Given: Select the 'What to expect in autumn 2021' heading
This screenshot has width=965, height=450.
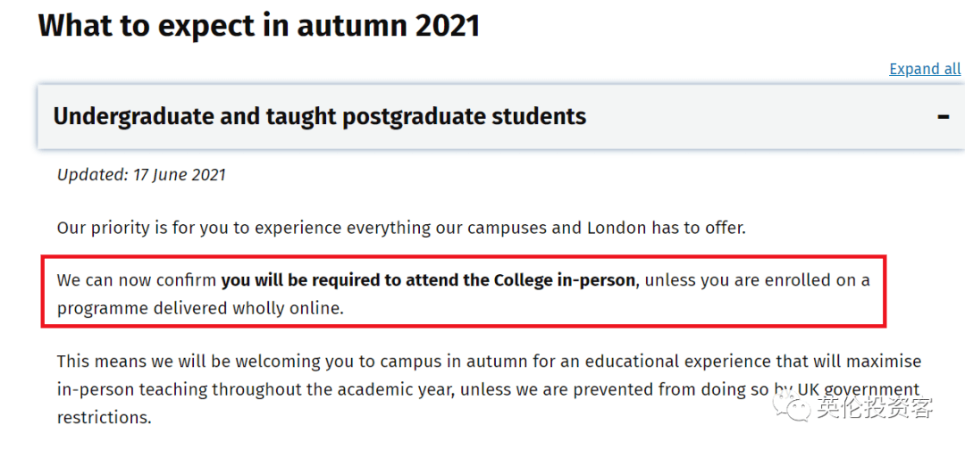Looking at the screenshot, I should pyautogui.click(x=258, y=26).
